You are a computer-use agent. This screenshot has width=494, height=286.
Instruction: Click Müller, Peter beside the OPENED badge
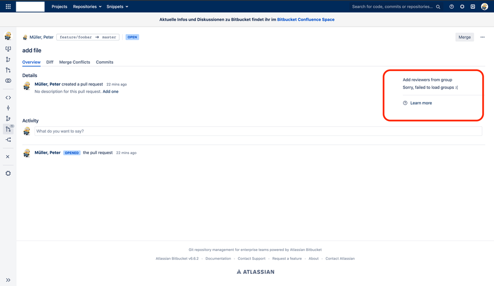[47, 153]
